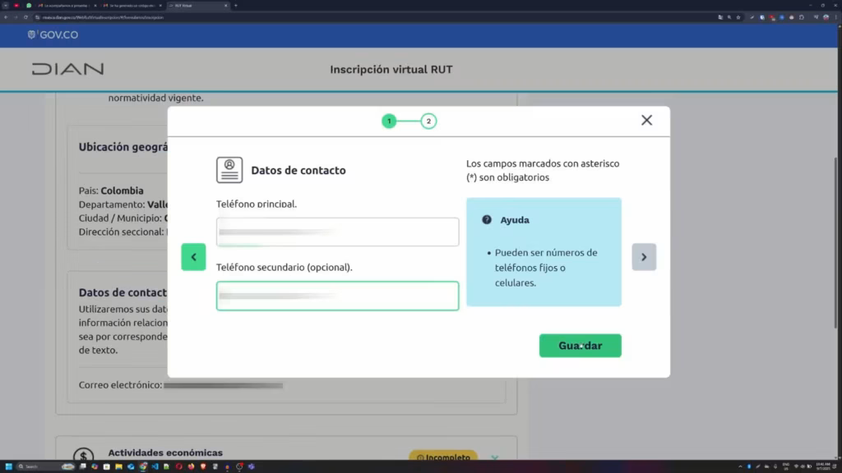Open a new browser tab
Screen dimensions: 842x473
(236, 6)
